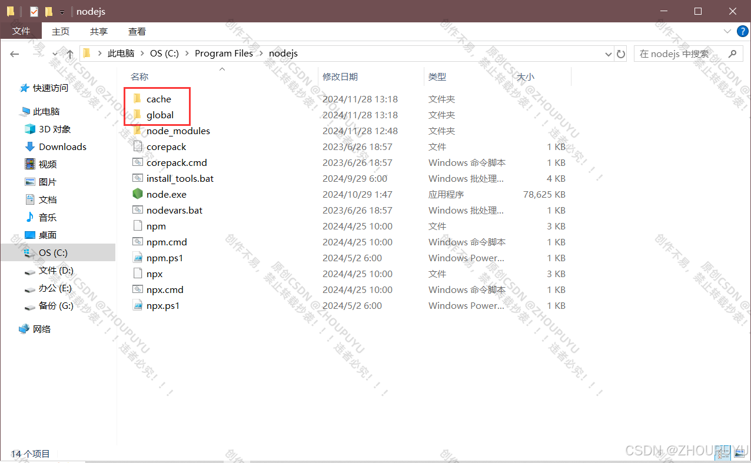Select 视频 in navigation pane
Screen dimensions: 751x463
pos(48,164)
